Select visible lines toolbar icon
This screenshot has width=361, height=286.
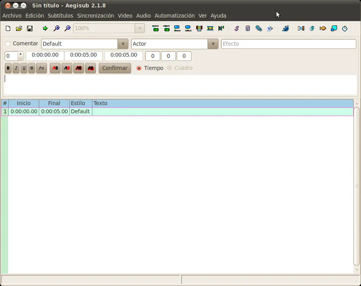pyautogui.click(x=199, y=29)
